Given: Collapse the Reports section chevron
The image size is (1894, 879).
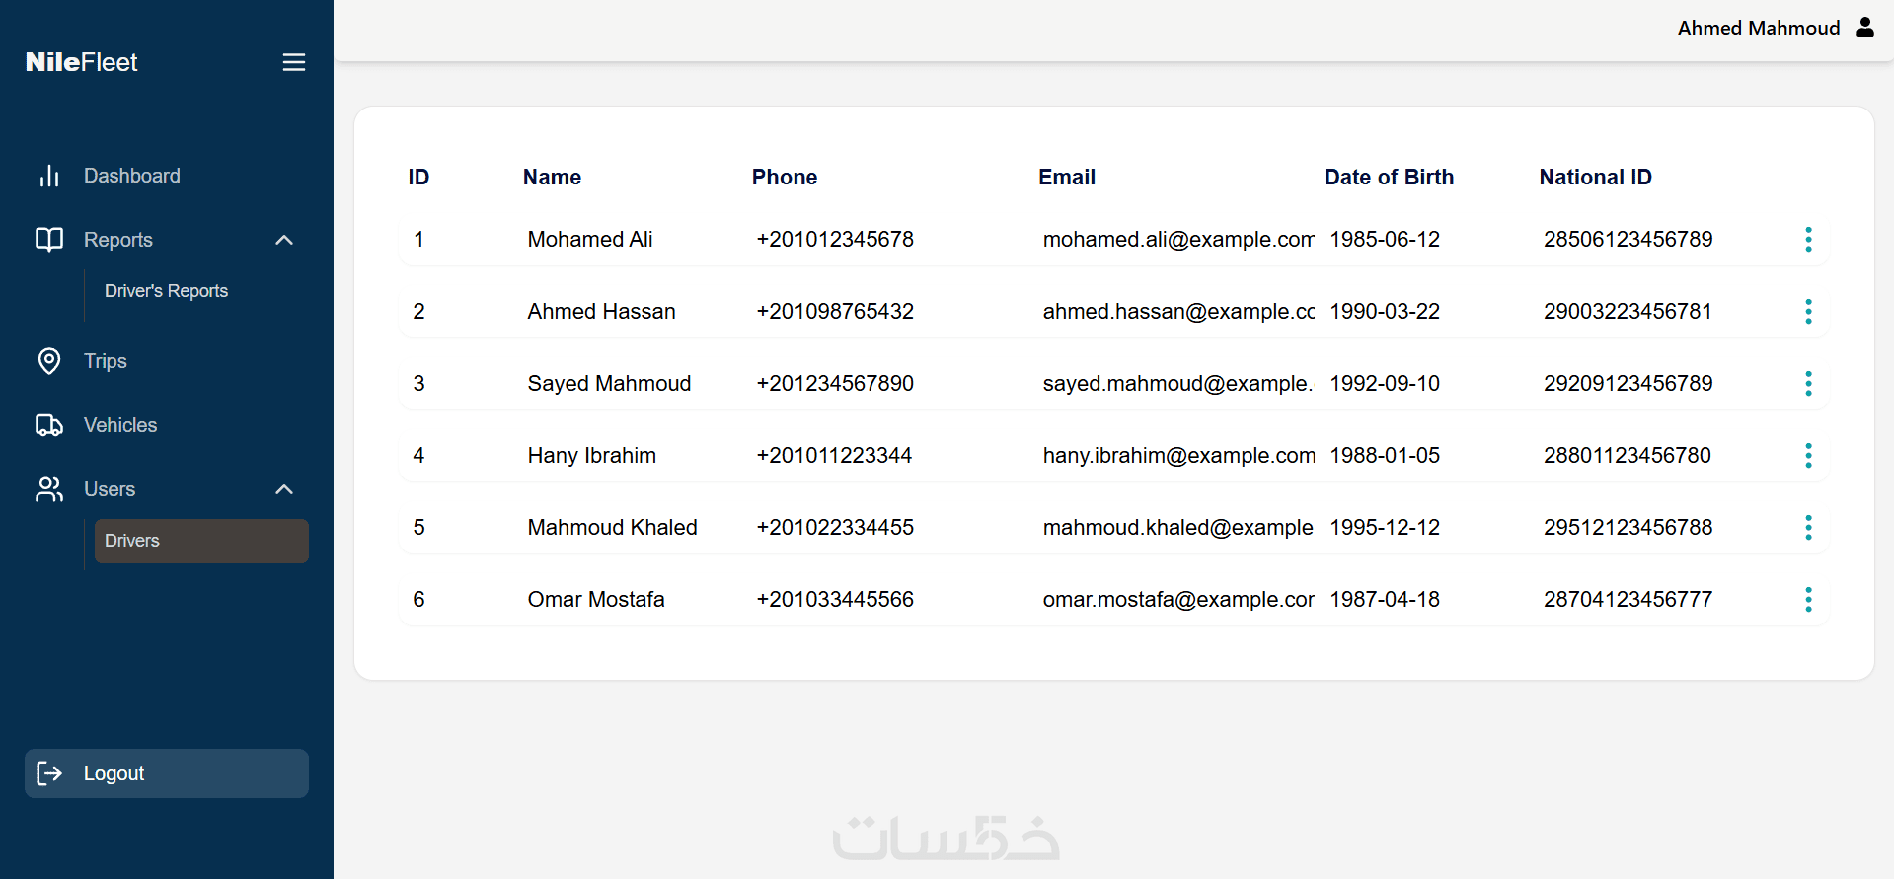Looking at the screenshot, I should (x=284, y=240).
